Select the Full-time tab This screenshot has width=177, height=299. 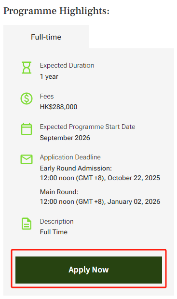(x=46, y=37)
